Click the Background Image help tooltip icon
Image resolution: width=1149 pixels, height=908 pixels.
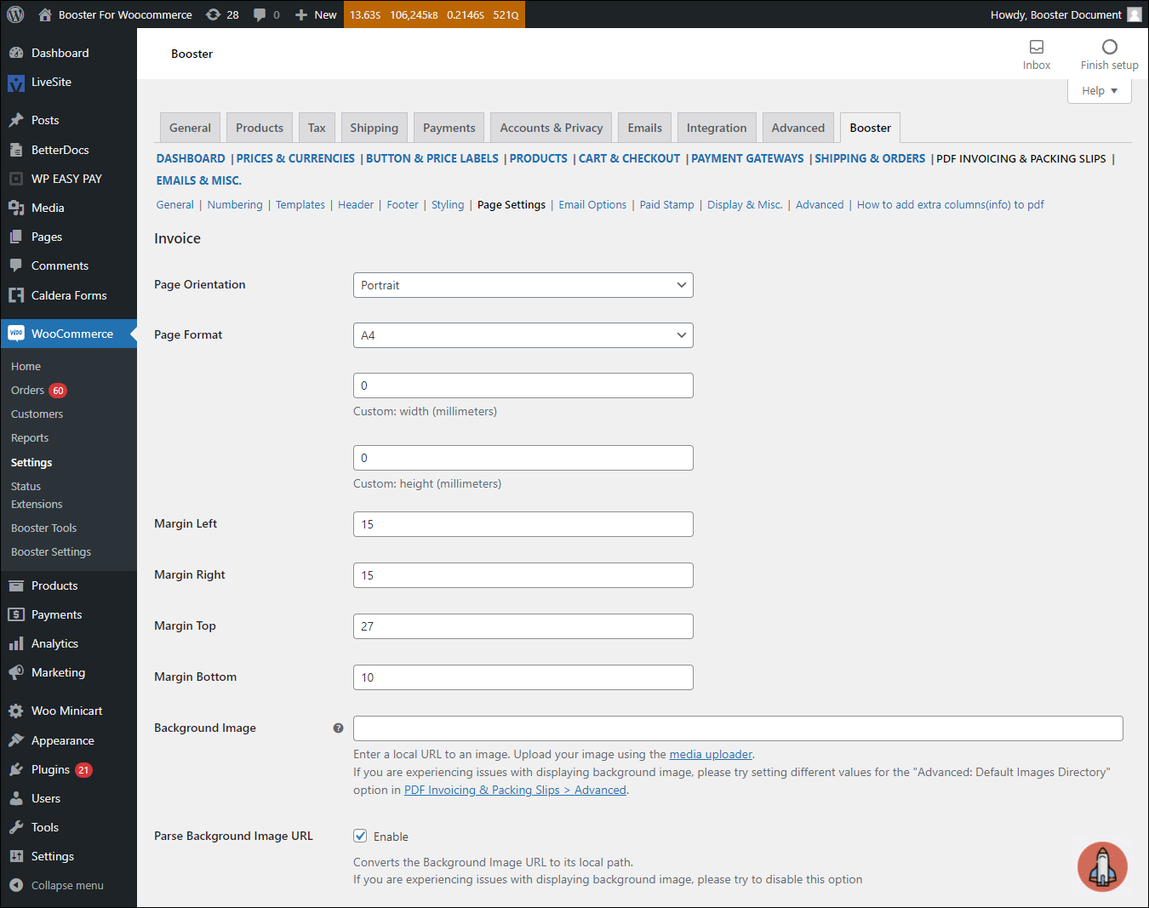(339, 728)
